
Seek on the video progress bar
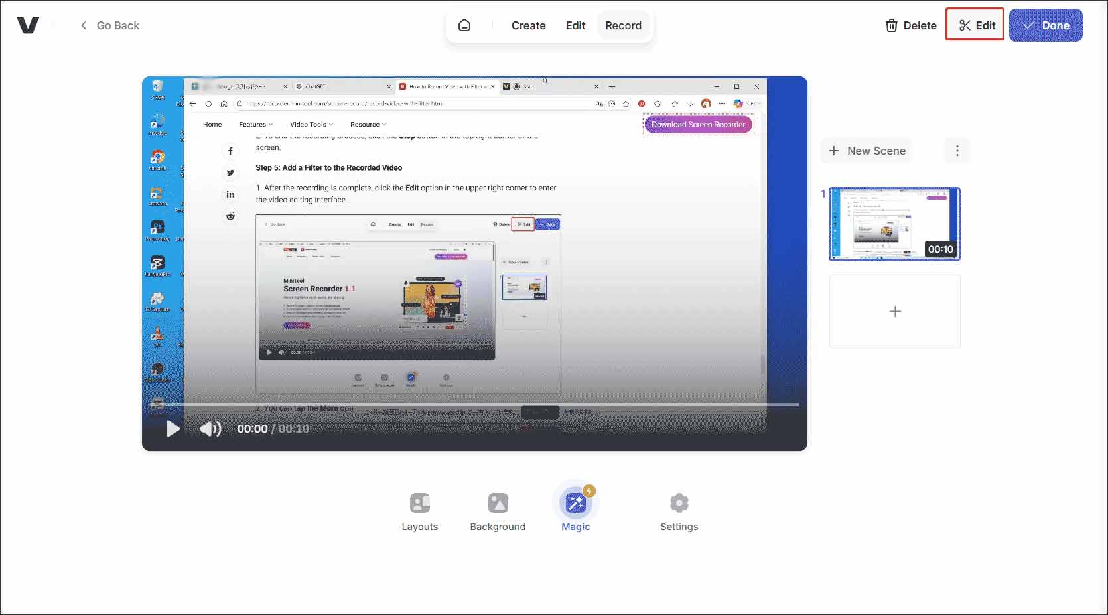coord(474,404)
